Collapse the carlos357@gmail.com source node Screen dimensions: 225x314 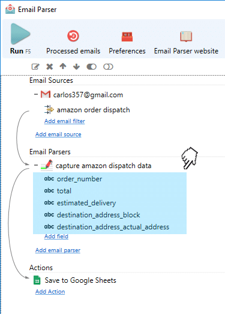(36, 94)
